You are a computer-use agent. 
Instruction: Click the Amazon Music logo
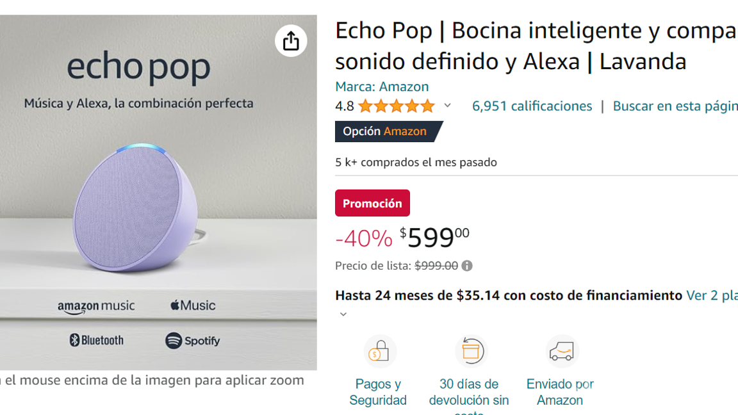pos(95,305)
